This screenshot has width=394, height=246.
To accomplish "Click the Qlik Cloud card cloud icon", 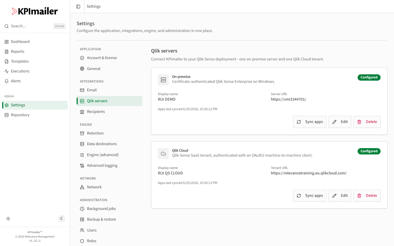I will tap(163, 154).
